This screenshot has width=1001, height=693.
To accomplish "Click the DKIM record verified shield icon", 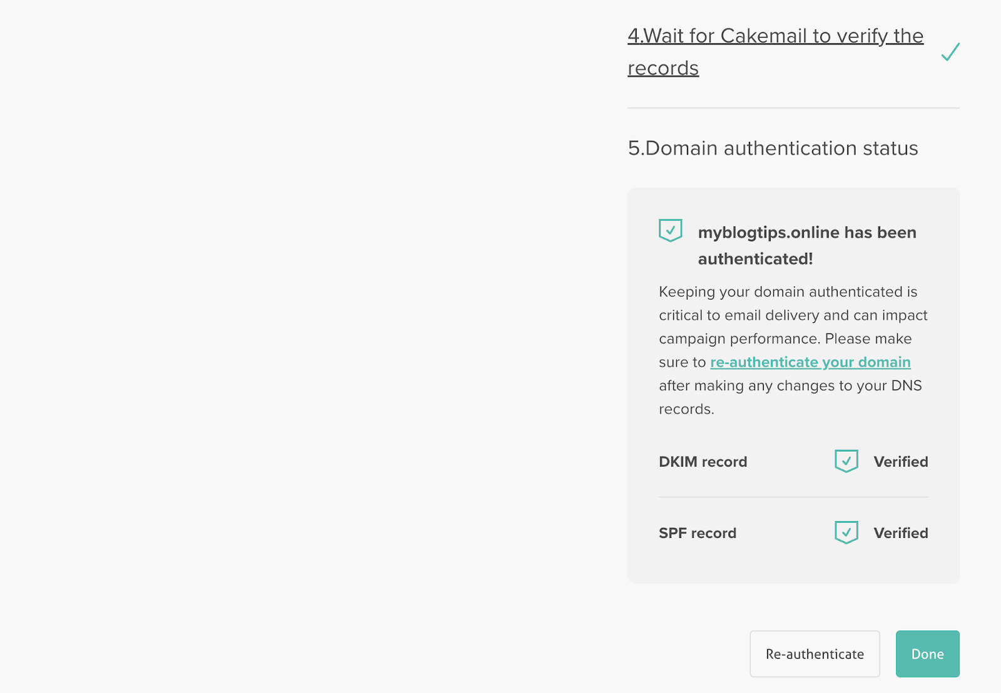I will (x=846, y=461).
